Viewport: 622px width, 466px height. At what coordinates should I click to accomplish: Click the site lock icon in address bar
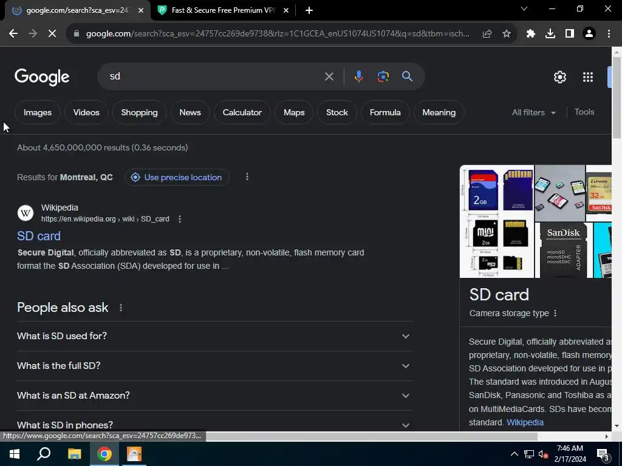[77, 34]
